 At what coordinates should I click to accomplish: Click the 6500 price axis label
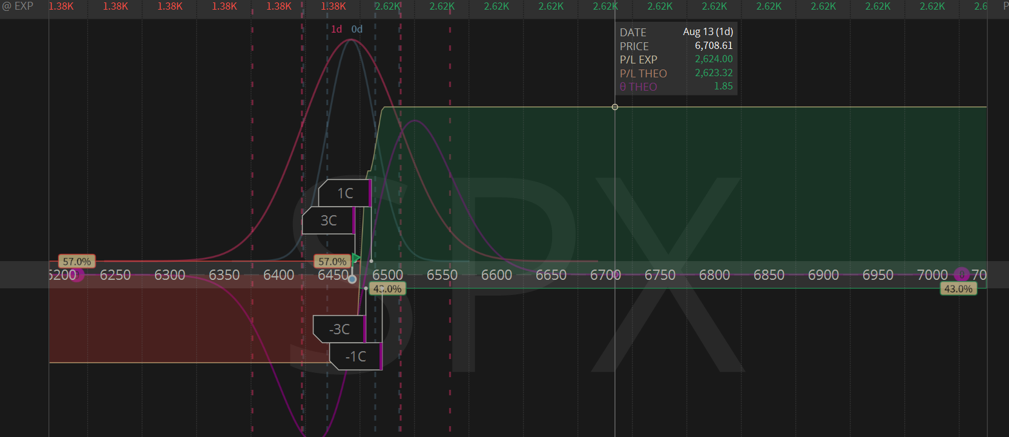point(387,275)
